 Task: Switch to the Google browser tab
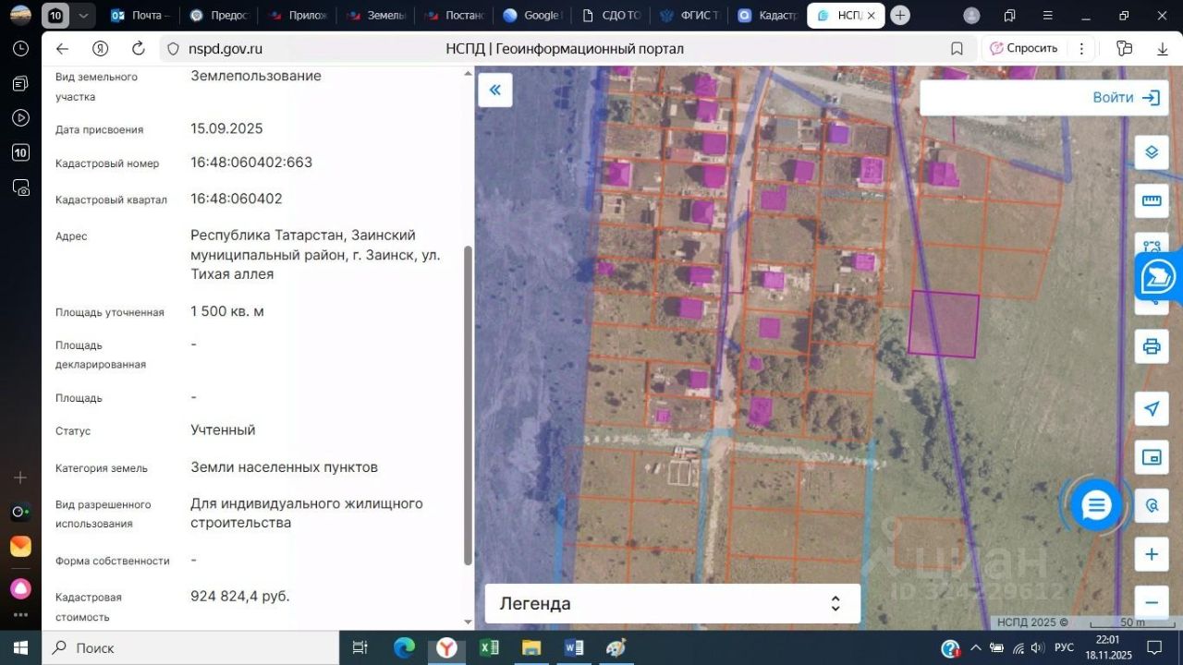(531, 16)
